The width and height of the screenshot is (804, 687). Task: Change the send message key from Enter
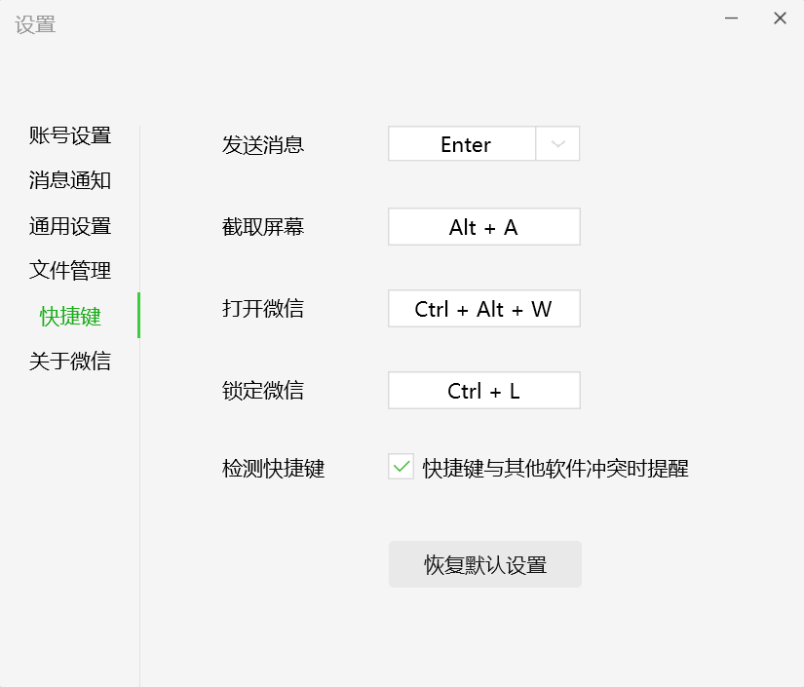[463, 143]
